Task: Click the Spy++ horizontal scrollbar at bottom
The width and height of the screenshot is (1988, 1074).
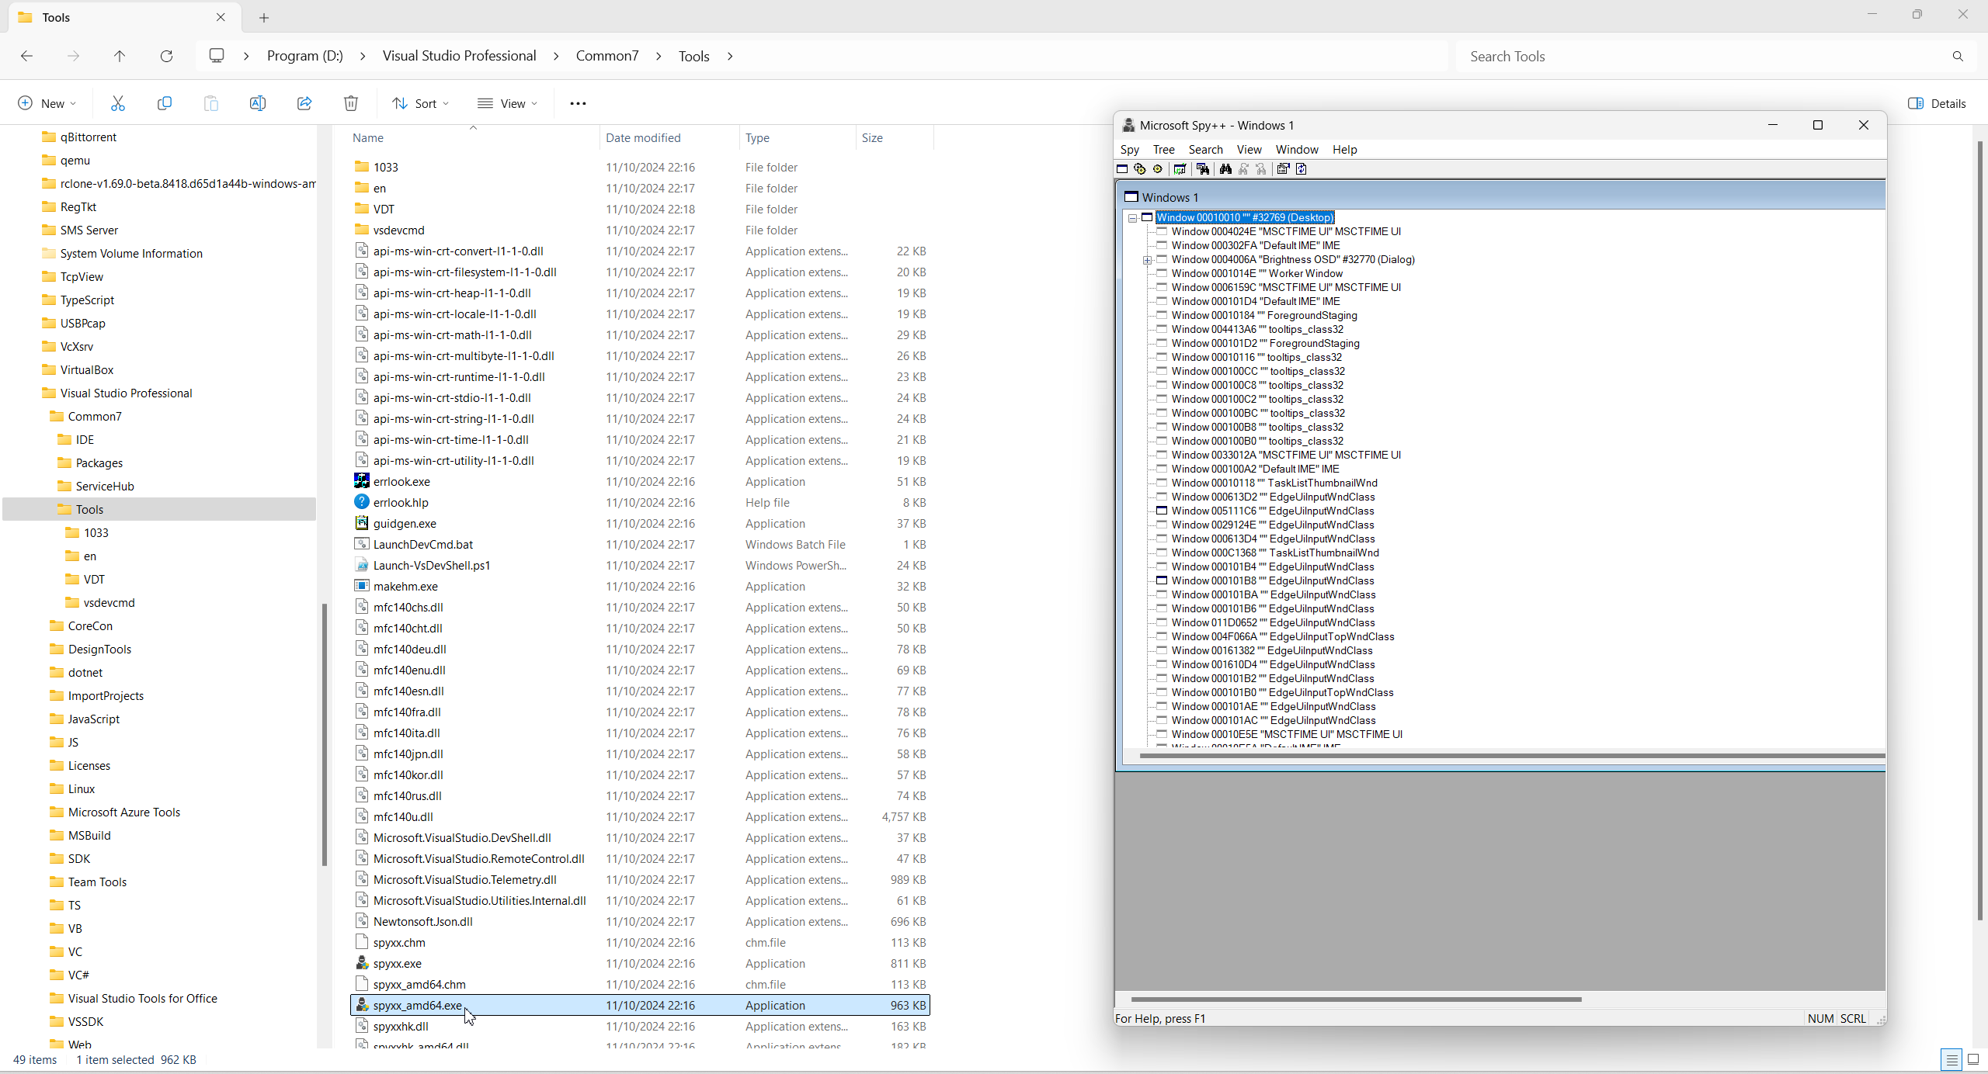Action: tap(1355, 1000)
